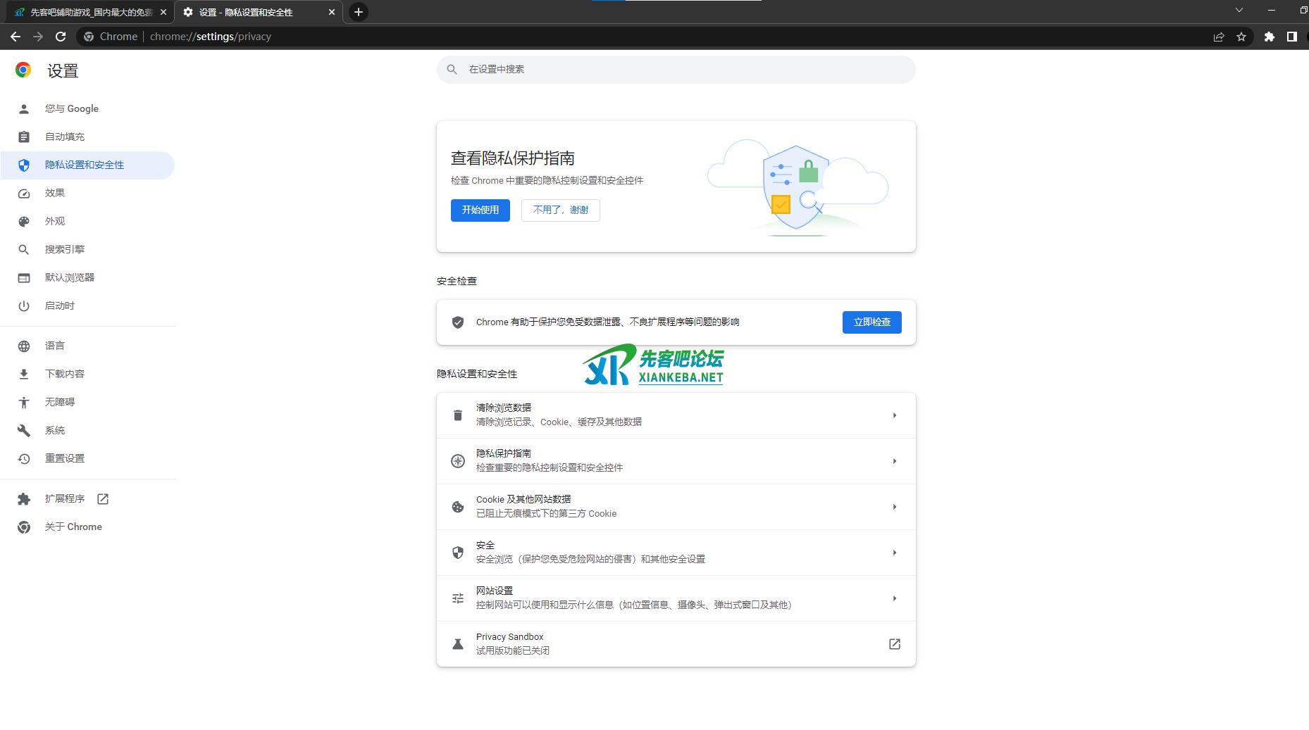Select 自动填充 in the settings sidebar
The image size is (1309, 730).
[65, 137]
